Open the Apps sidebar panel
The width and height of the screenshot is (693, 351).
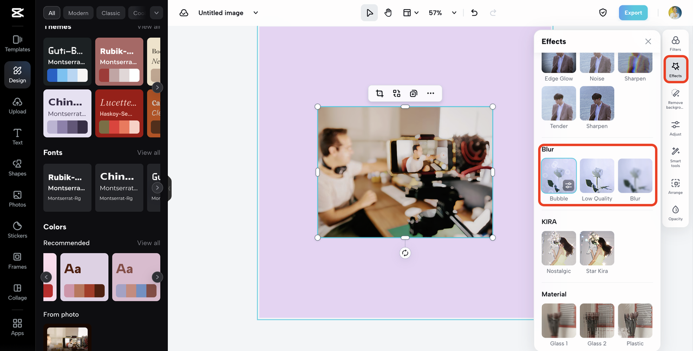coord(17,327)
